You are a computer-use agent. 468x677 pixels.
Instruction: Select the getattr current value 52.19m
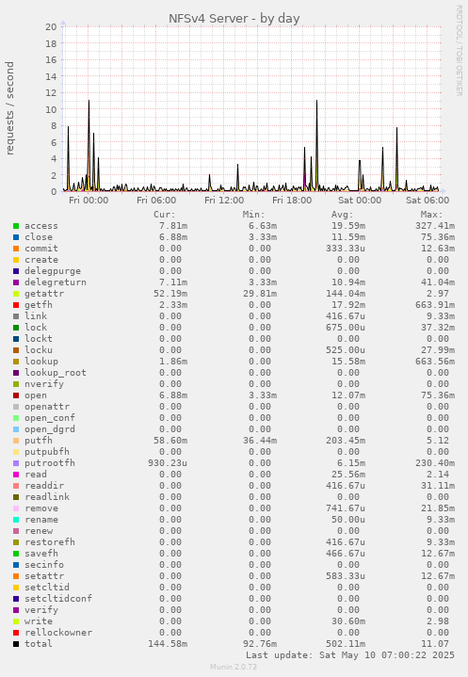point(170,294)
